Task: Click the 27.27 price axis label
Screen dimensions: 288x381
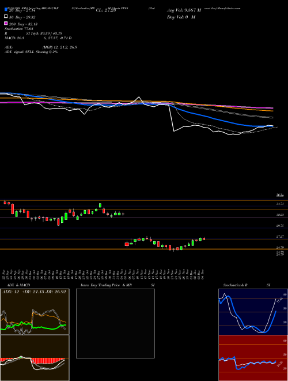Action: click(x=280, y=237)
